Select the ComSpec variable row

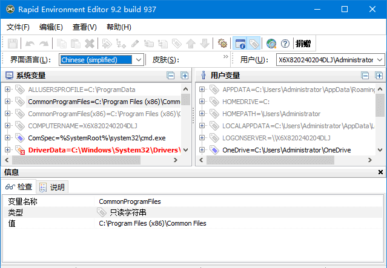pyautogui.click(x=97, y=138)
